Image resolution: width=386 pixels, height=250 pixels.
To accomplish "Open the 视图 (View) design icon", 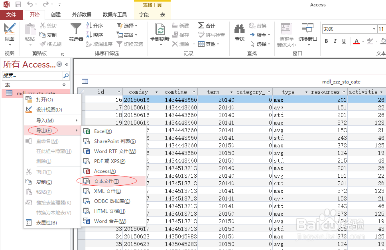I will [x=10, y=29].
